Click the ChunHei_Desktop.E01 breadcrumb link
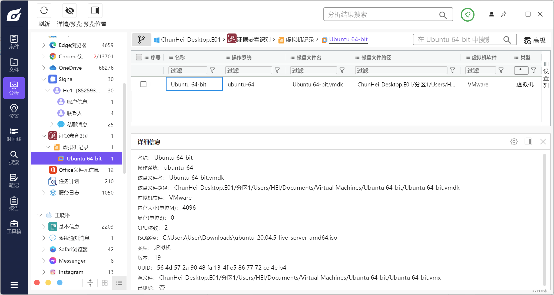Screen dimensions: 554x295 [191, 40]
